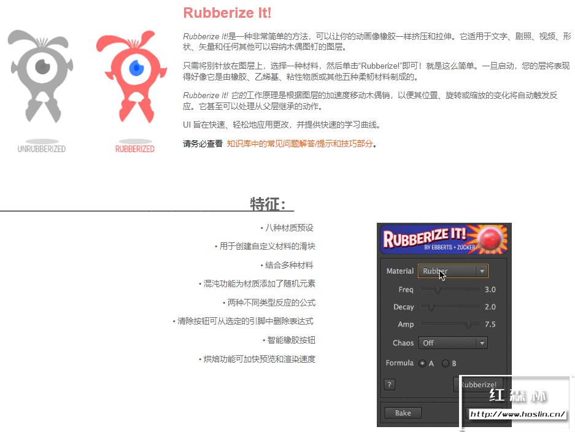Screen dimensions: 575x432
Task: Click the Amp slider handle
Action: [x=469, y=324]
